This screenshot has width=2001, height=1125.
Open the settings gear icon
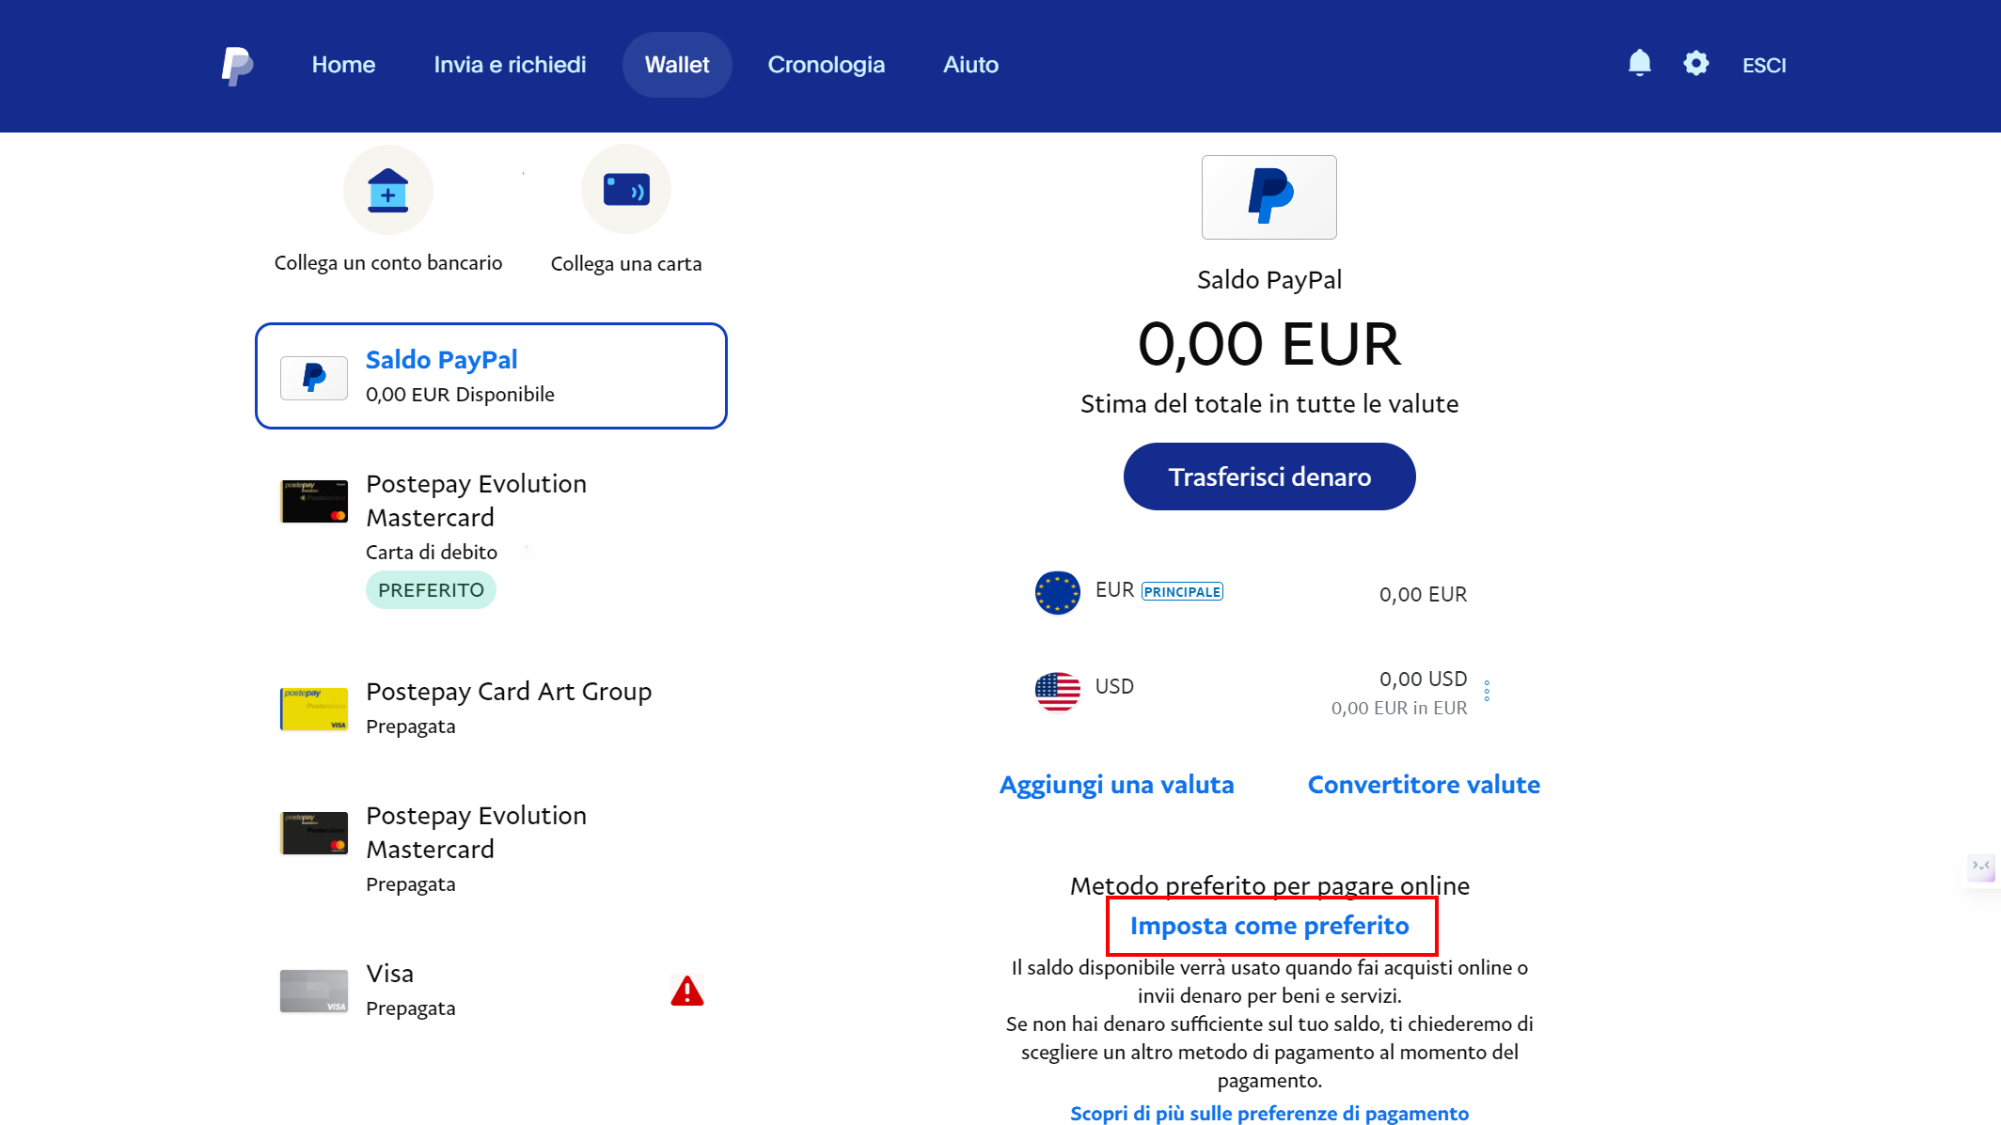(1696, 63)
